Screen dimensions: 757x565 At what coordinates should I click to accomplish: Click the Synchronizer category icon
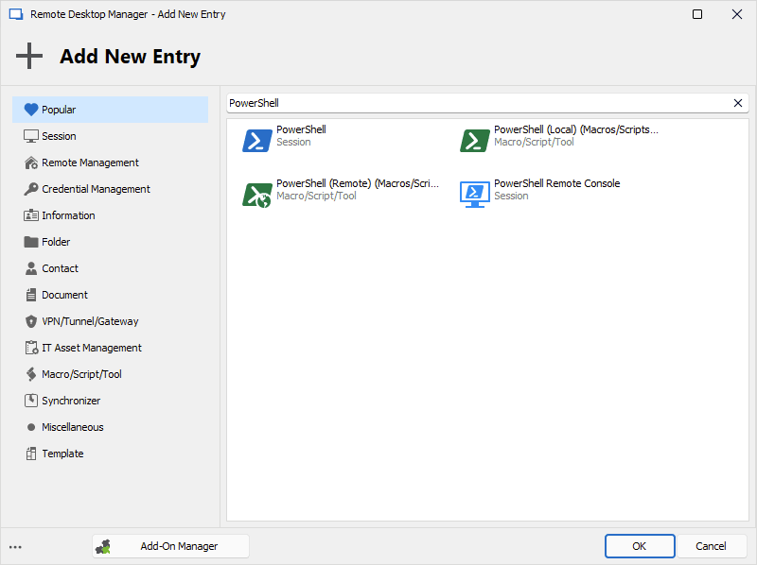click(x=30, y=401)
